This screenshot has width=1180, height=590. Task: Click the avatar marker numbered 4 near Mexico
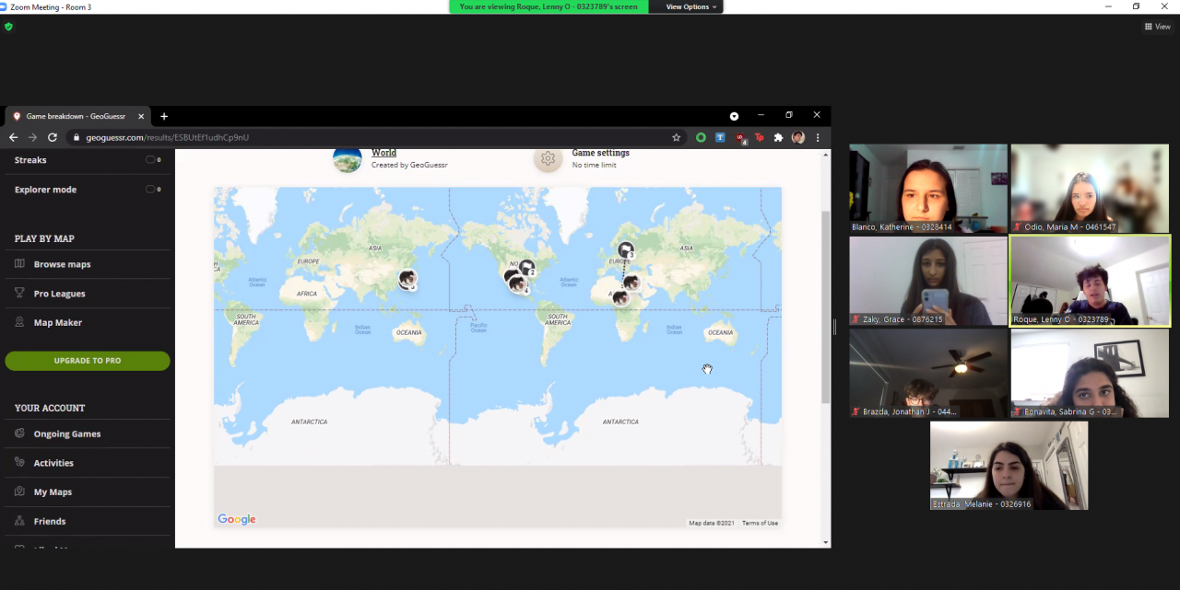519,285
